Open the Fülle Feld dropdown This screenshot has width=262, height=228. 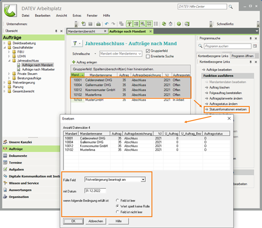click(x=143, y=180)
